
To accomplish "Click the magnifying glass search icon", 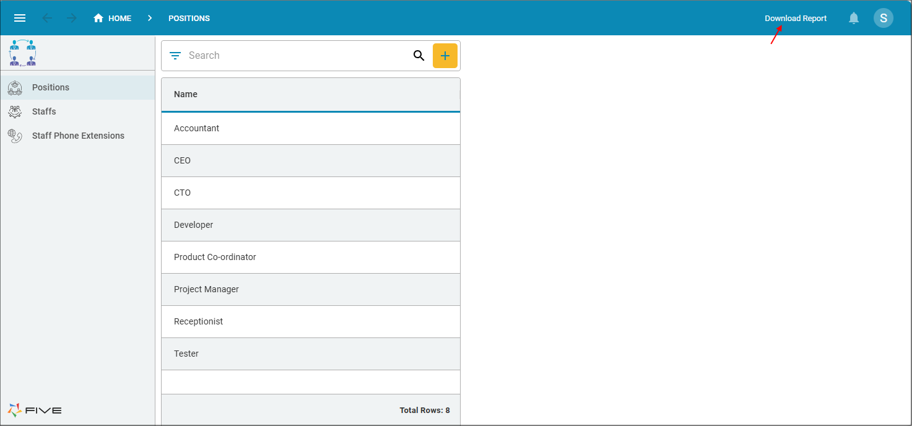I will point(419,56).
